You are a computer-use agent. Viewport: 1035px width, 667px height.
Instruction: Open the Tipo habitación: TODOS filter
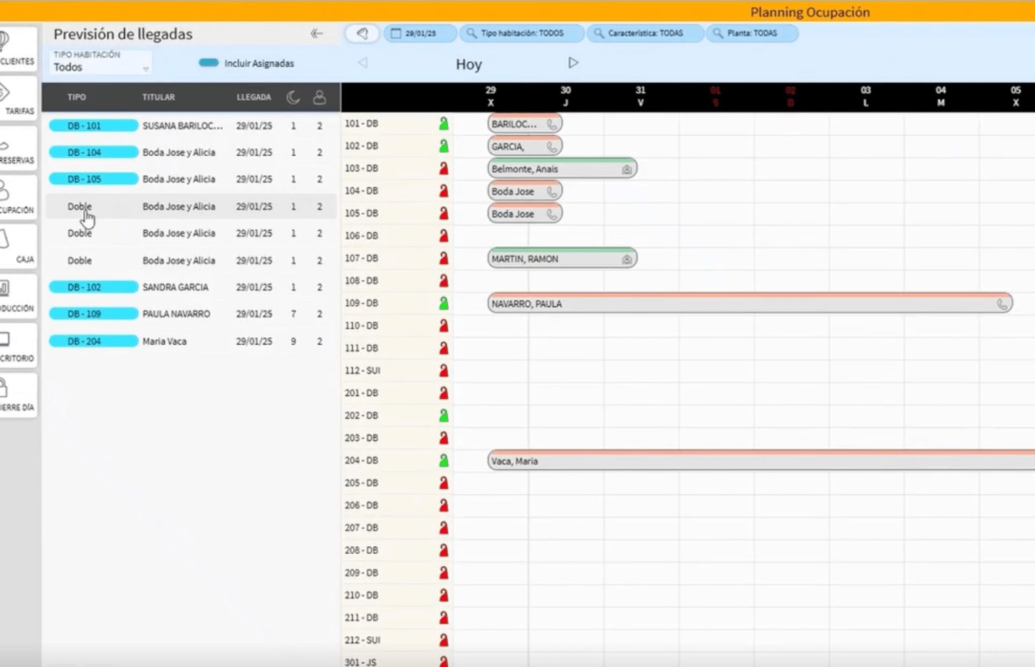tap(523, 33)
